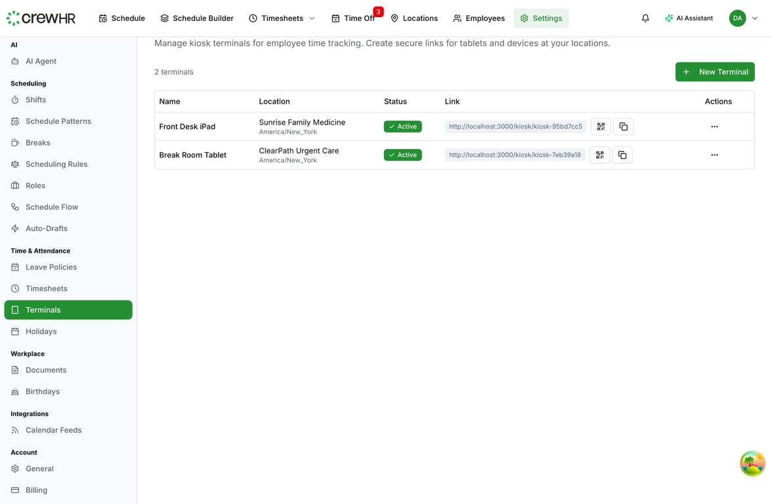Image resolution: width=772 pixels, height=504 pixels.
Task: Open Calendar Feeds
Action: coord(68,430)
